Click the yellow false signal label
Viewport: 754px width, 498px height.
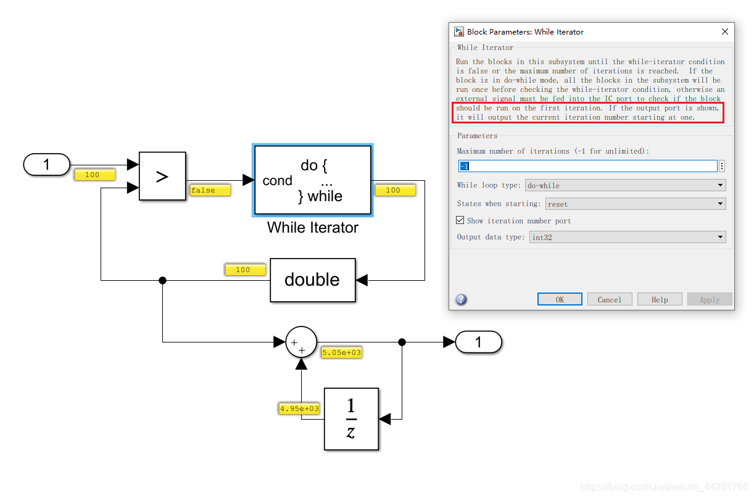click(x=210, y=190)
